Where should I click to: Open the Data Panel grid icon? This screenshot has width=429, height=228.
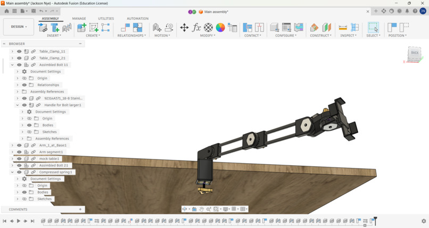14,11
